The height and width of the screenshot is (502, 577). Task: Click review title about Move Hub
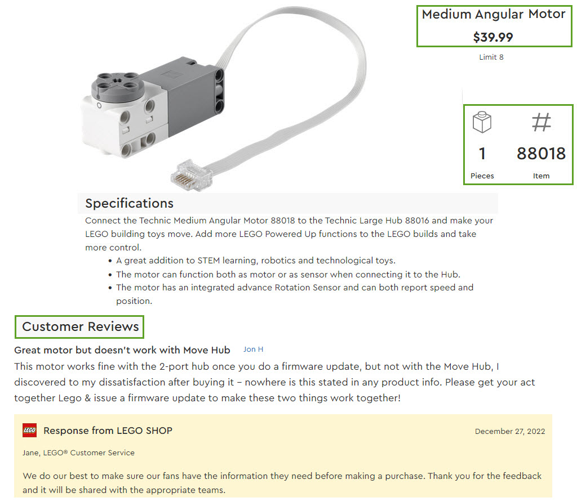tap(122, 350)
